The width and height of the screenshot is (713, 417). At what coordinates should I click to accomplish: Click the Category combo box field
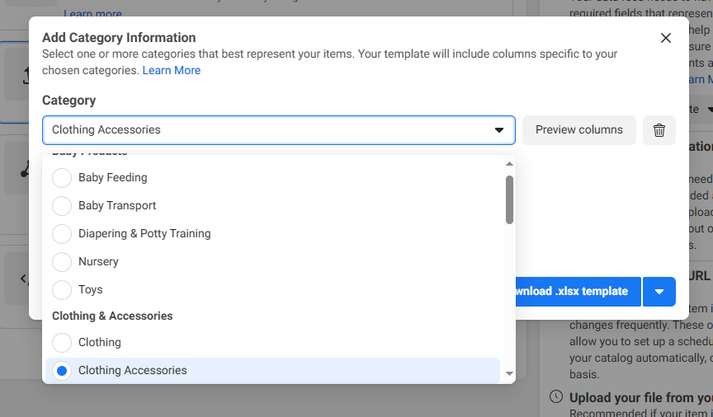[264, 130]
